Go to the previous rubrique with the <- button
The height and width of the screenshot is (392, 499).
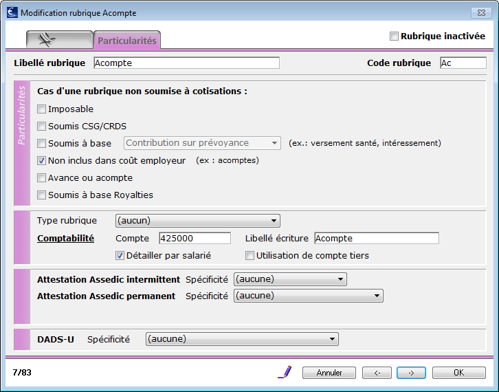click(377, 373)
